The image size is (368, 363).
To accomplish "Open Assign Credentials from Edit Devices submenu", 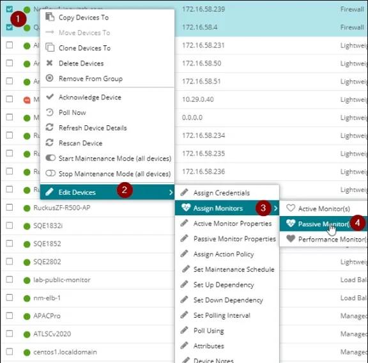I will (x=227, y=193).
